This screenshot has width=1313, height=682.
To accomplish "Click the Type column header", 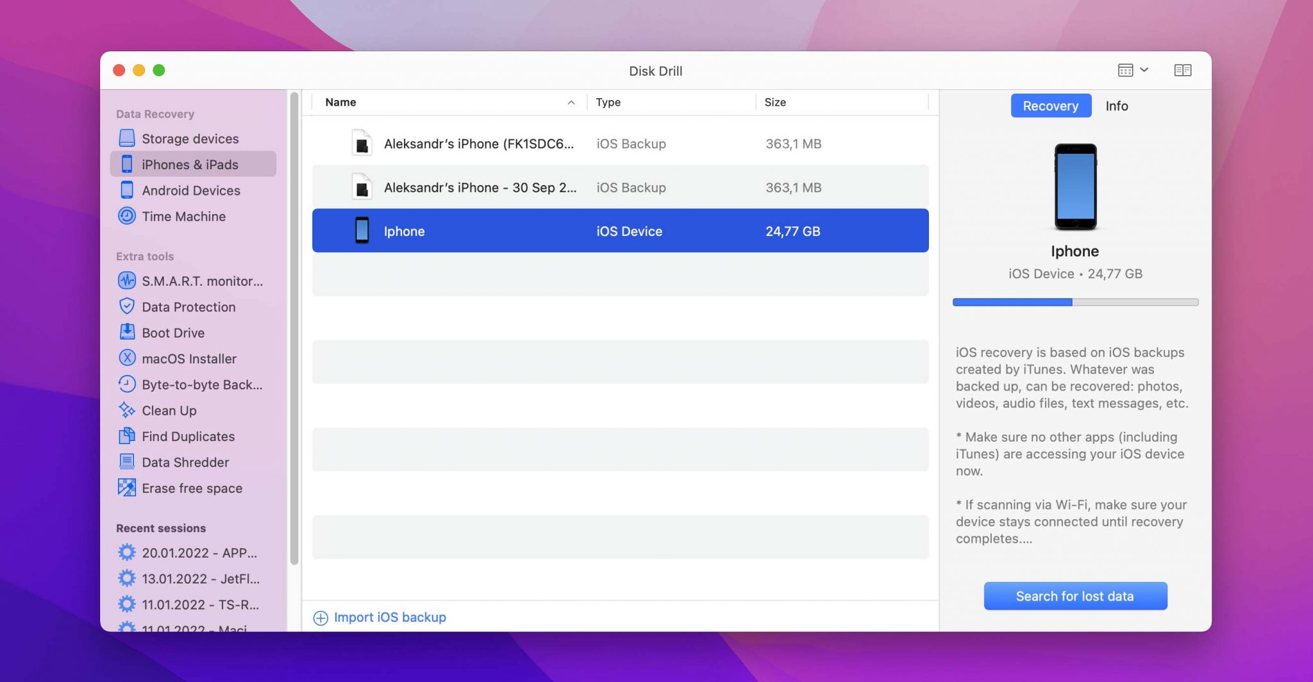I will (x=608, y=102).
